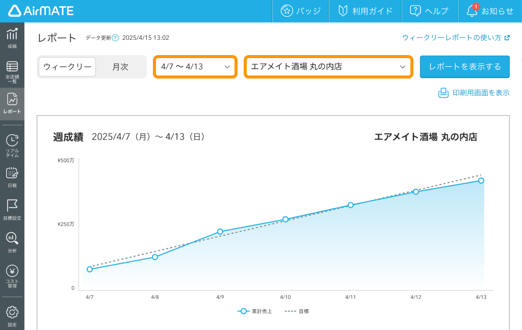Click the store dropdown chevron arrow
This screenshot has height=330, width=522.
(403, 67)
